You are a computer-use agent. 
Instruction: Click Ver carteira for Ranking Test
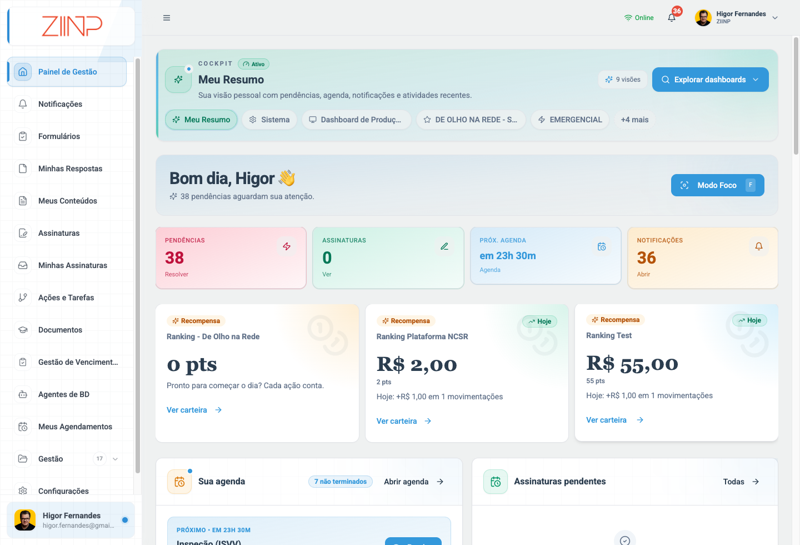coord(615,420)
